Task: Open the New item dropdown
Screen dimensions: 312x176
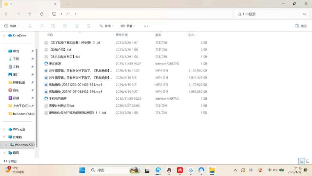Action: pos(12,26)
